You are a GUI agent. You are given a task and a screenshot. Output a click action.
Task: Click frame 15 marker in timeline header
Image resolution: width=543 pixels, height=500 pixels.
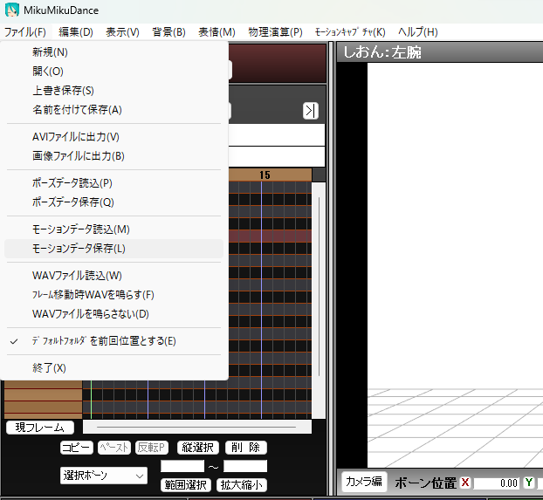pyautogui.click(x=265, y=175)
